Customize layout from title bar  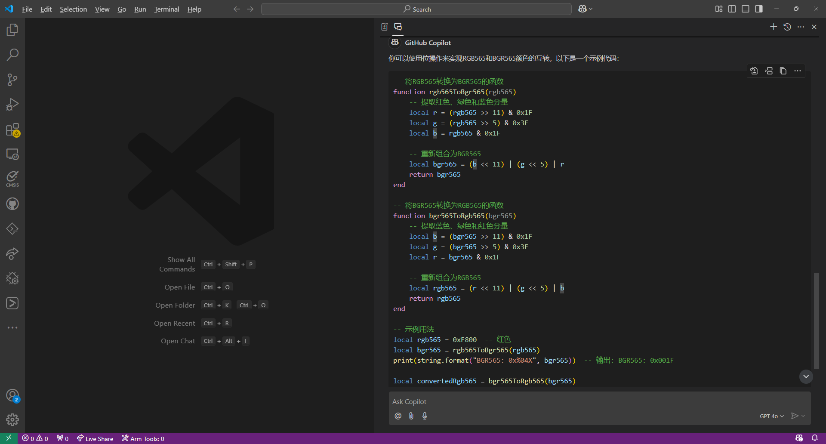(719, 9)
